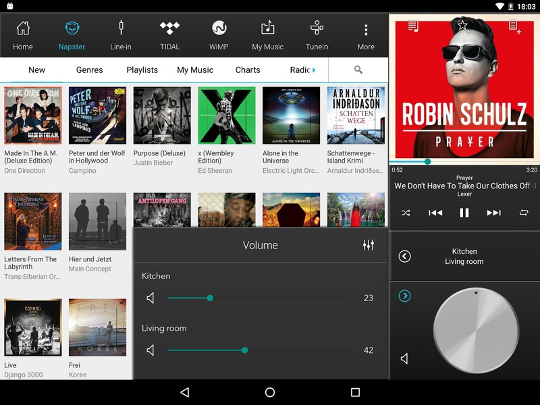540x405 pixels.
Task: Adjust the Living room volume slider
Action: point(259,350)
